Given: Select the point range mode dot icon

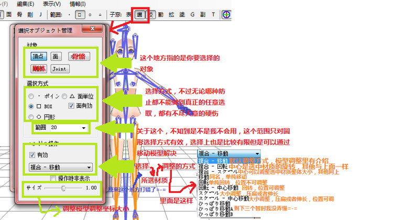Looking at the screenshot, I should point(69,15).
